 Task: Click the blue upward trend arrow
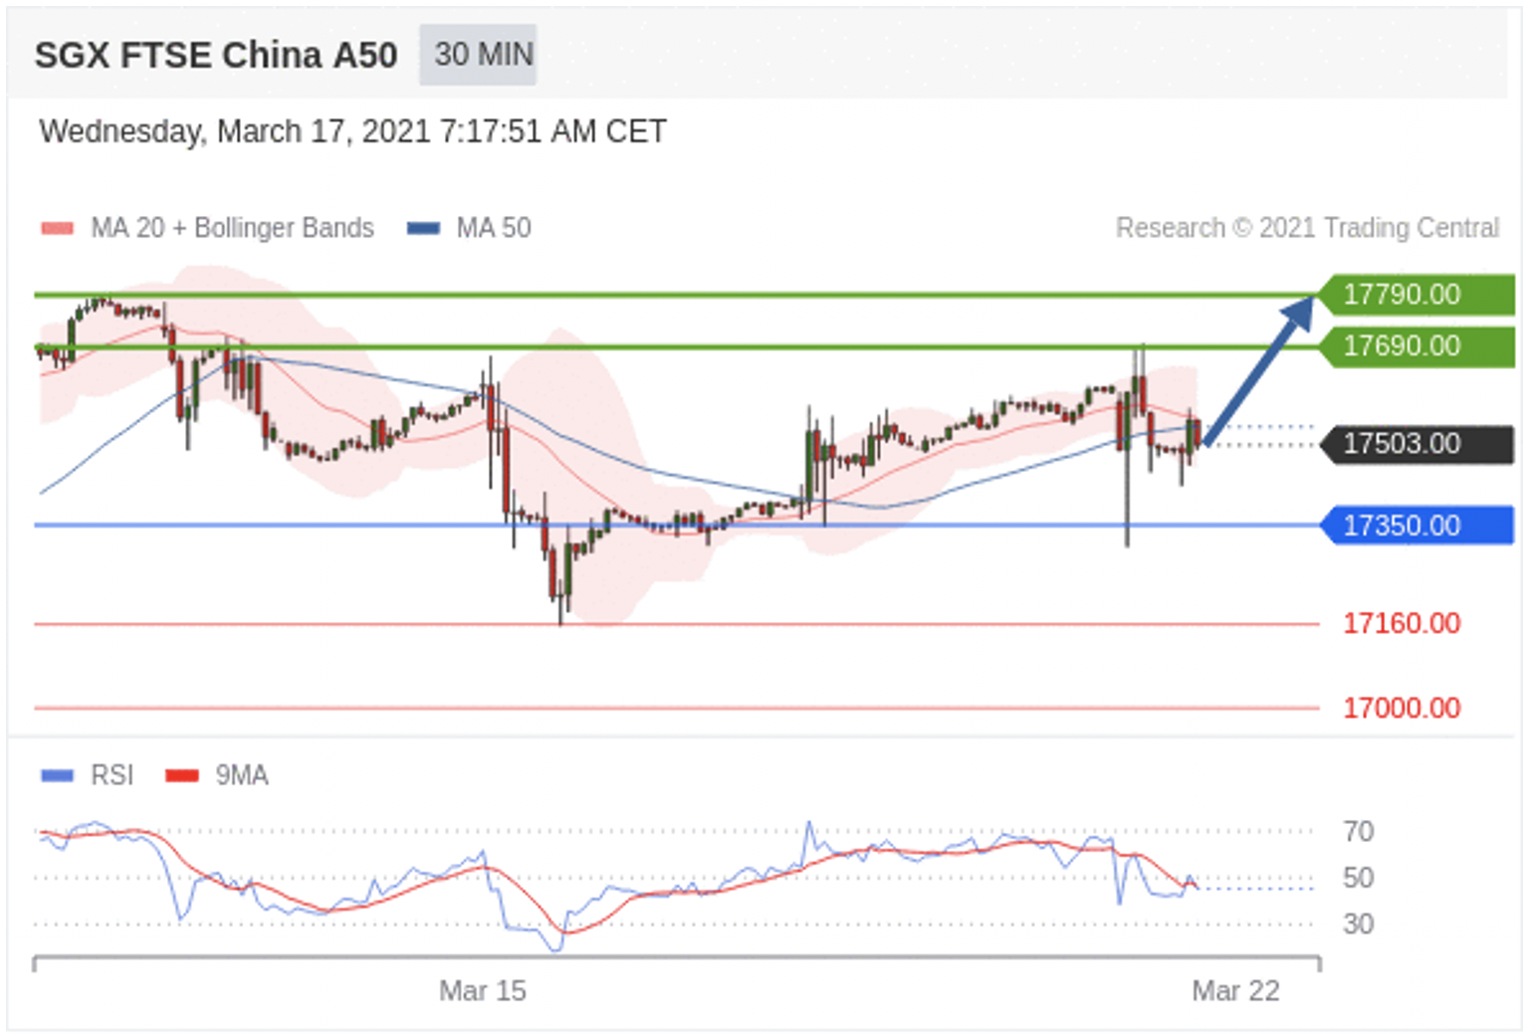1259,371
